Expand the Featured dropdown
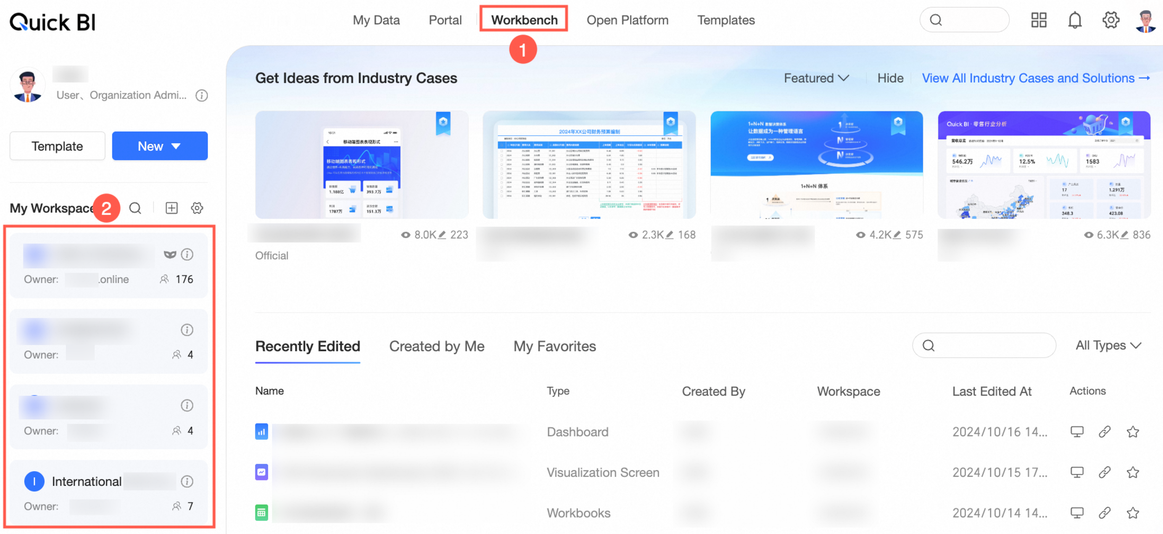The image size is (1163, 534). point(816,78)
